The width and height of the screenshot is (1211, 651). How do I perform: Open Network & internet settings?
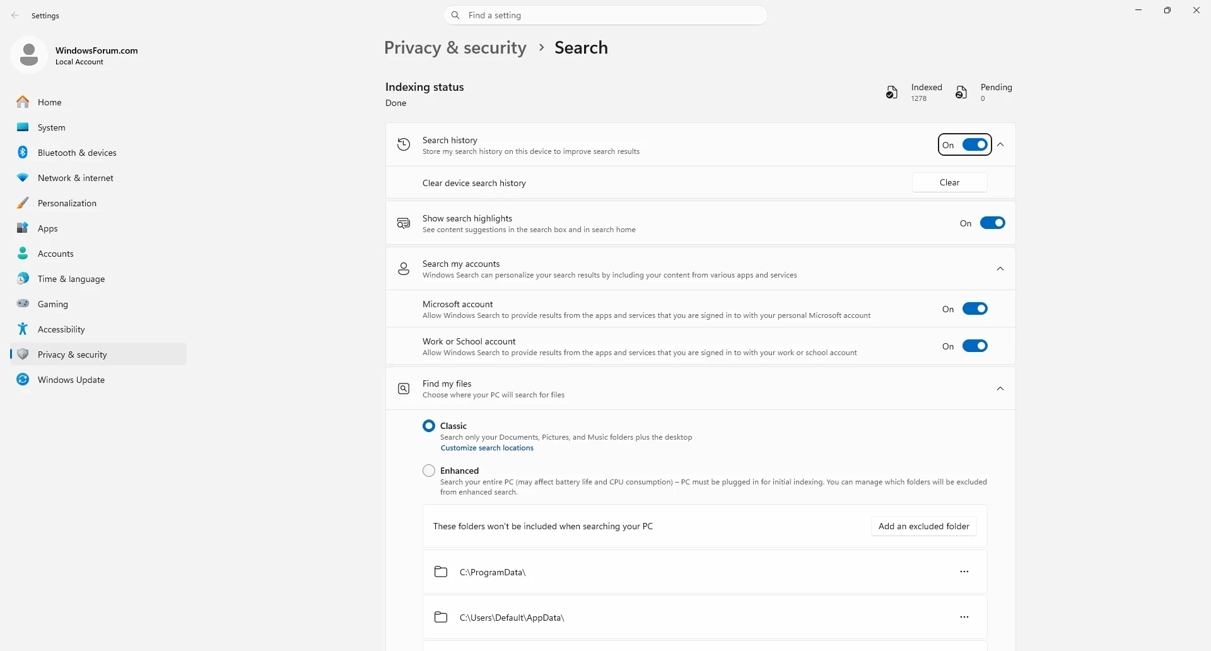(98, 178)
